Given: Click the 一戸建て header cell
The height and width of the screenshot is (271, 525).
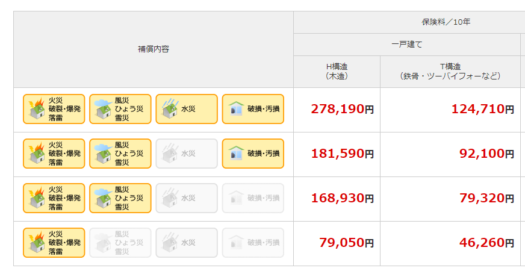Looking at the screenshot, I should [407, 44].
